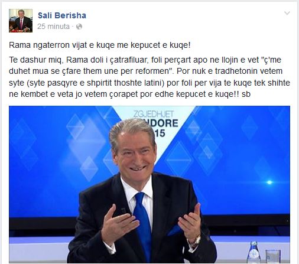Click the public globe privacy icon
The image size is (299, 264).
point(79,27)
